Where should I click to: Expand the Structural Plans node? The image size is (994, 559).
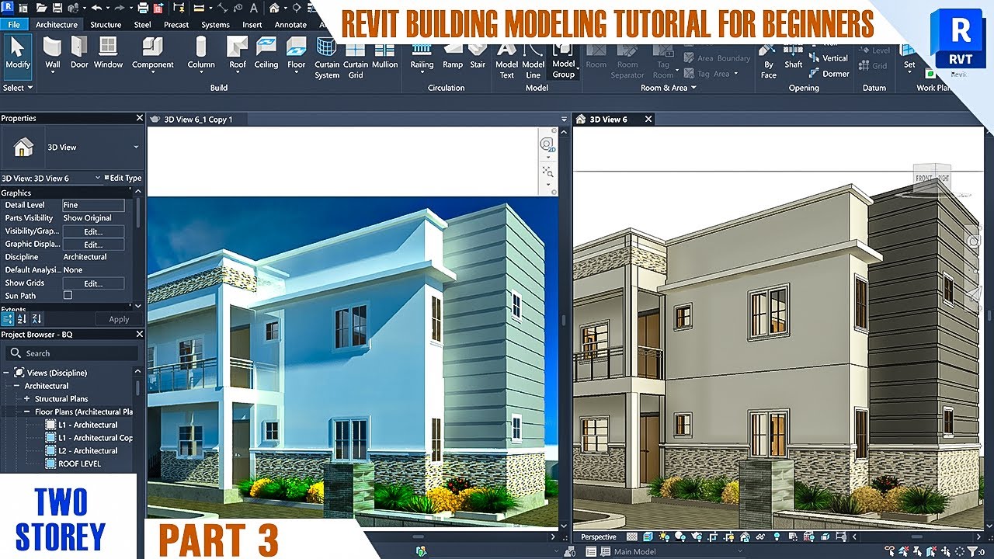click(27, 399)
